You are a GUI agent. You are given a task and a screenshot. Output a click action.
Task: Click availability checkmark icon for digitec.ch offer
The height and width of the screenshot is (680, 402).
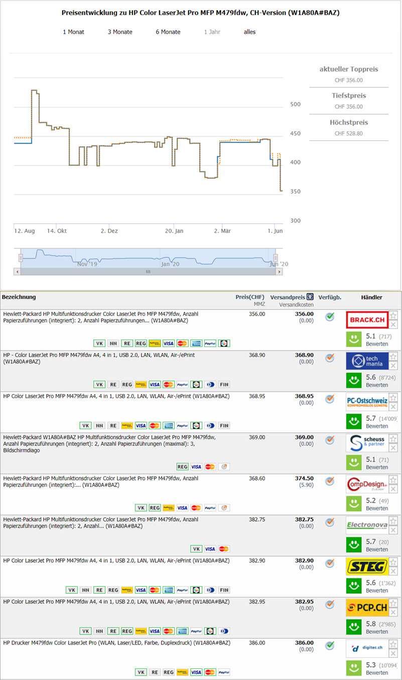tap(330, 645)
